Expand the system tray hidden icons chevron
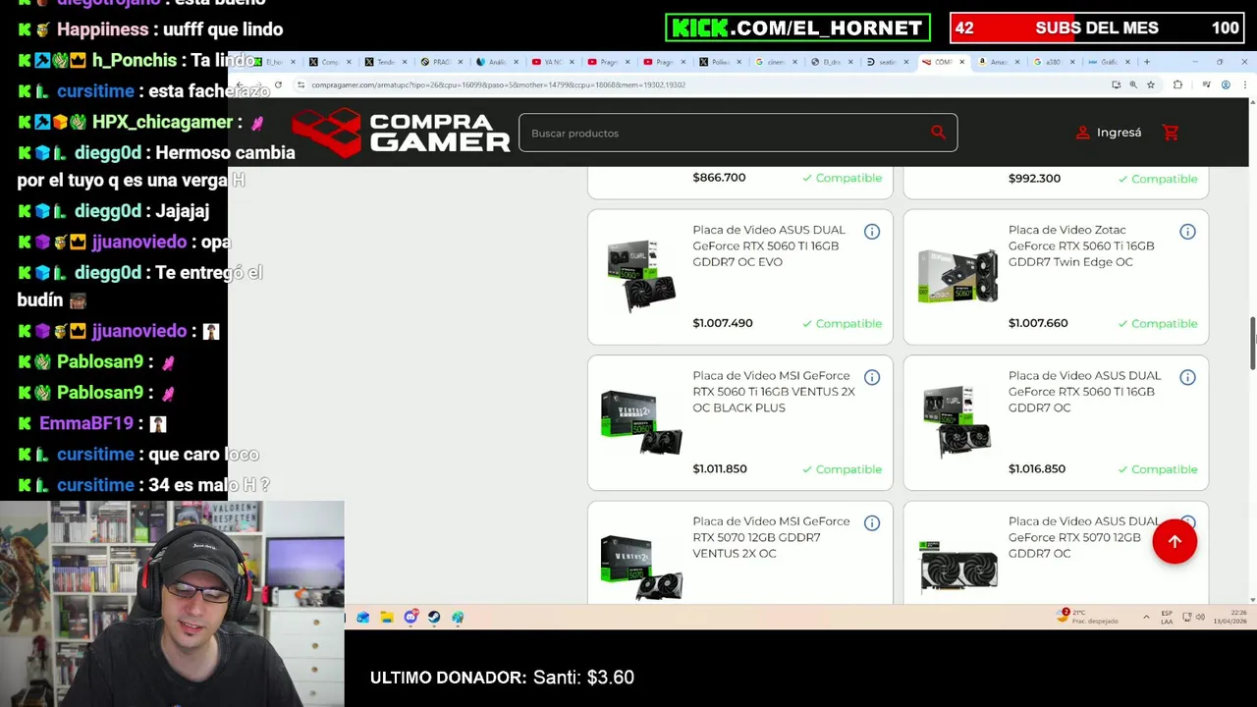 tap(1146, 617)
